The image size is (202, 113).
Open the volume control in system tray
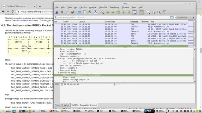click(x=177, y=111)
